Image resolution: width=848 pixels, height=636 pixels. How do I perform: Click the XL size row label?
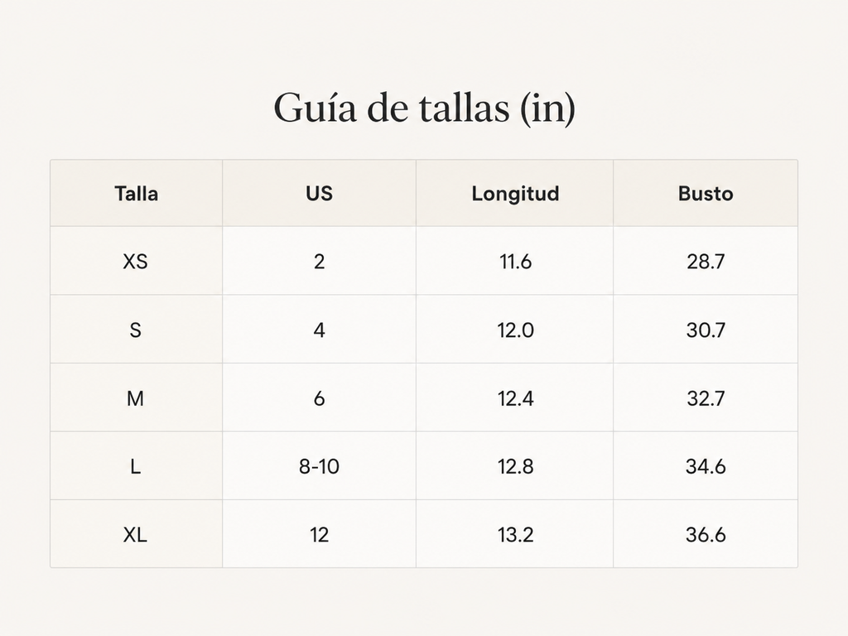[135, 535]
